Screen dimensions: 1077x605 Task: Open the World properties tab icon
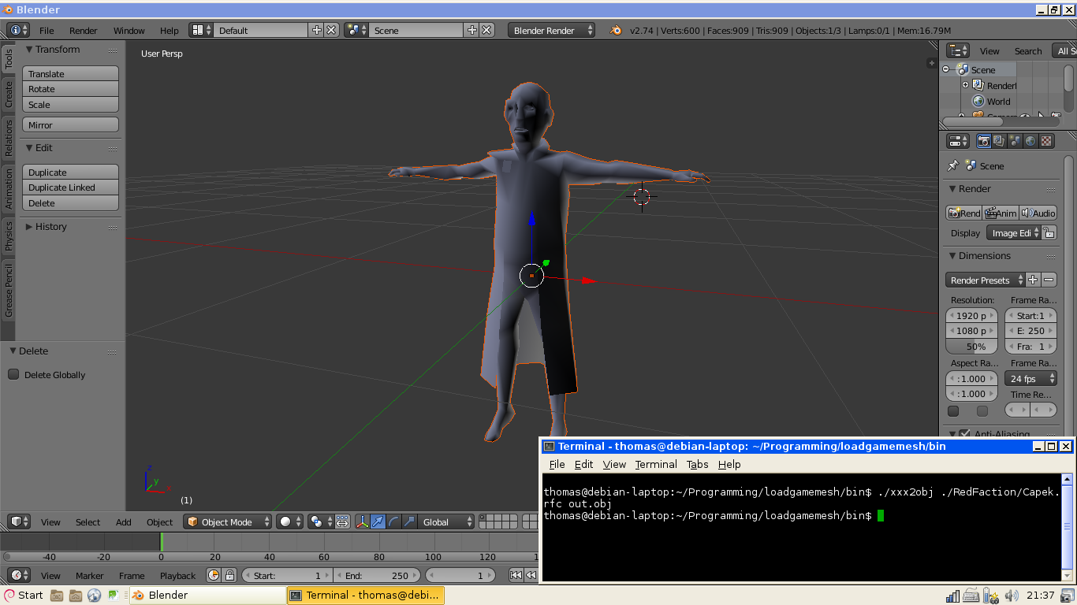point(1030,141)
